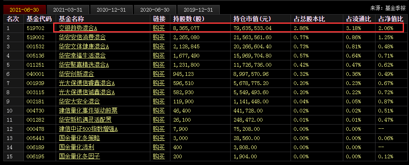The width and height of the screenshot is (409, 165).
Task: Switch to the 2021-06-30 report tab
Action: (x=24, y=10)
